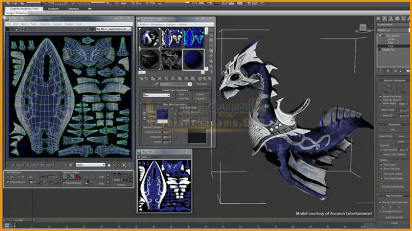Viewport: 412px width, 231px height.
Task: Click the Standard material type button
Action: [202, 84]
